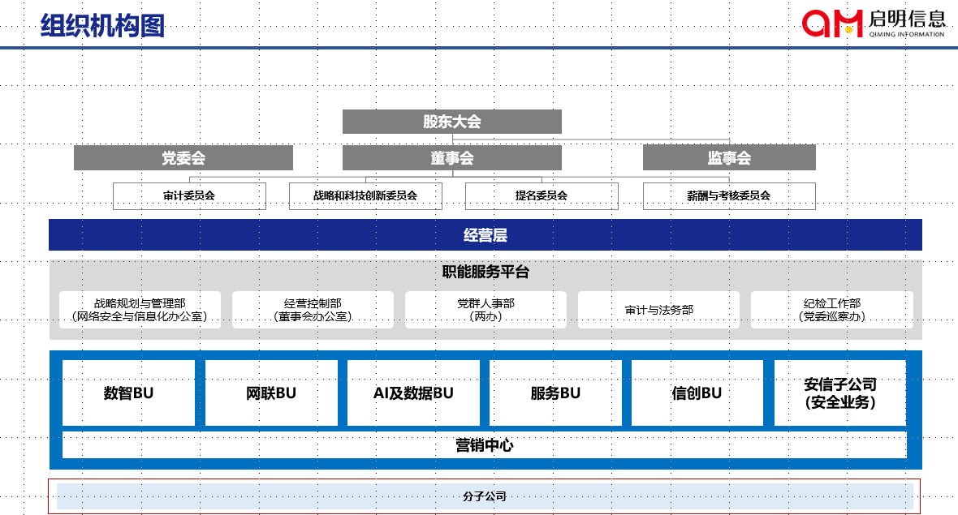This screenshot has width=958, height=515.
Task: Click the 启明信息 logo
Action: (x=874, y=23)
